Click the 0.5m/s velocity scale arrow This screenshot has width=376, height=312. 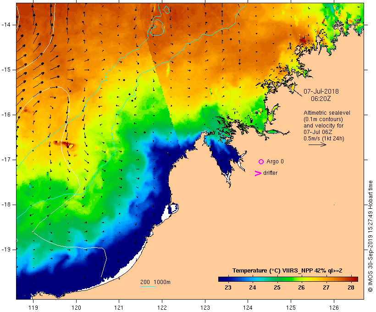(317, 145)
